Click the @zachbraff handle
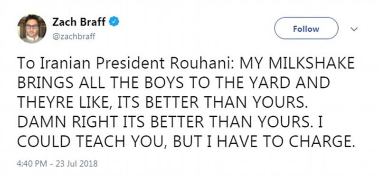The height and width of the screenshot is (177, 380). 74,37
